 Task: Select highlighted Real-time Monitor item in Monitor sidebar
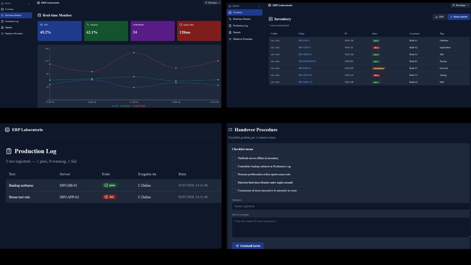pyautogui.click(x=16, y=15)
